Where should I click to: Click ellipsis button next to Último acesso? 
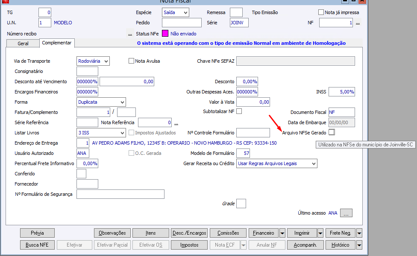pyautogui.click(x=346, y=213)
